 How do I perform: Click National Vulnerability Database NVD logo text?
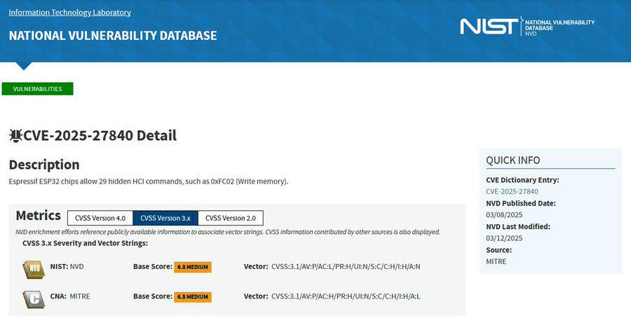(x=559, y=27)
